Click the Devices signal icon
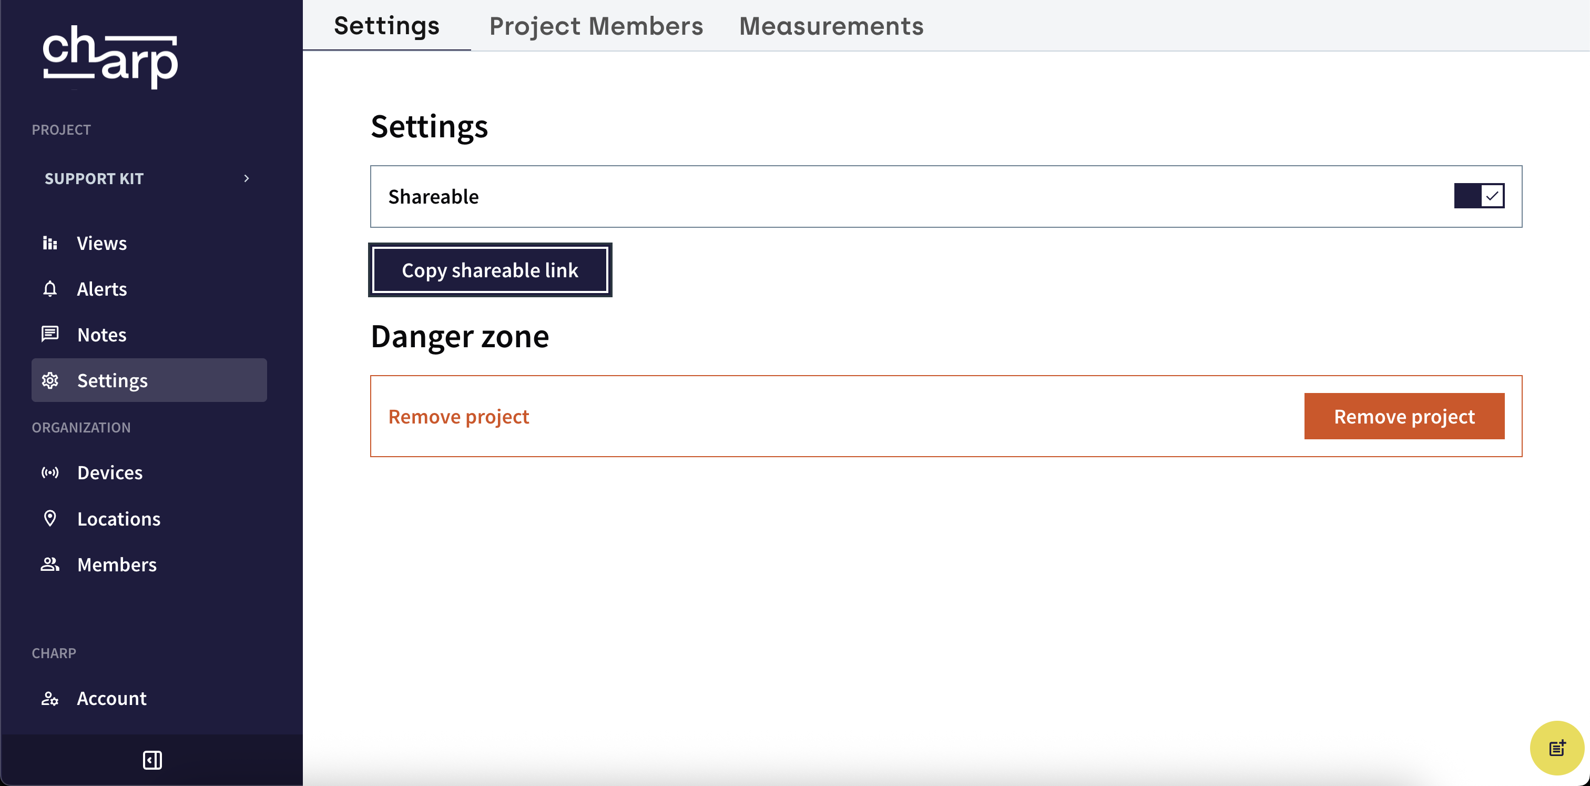 pyautogui.click(x=50, y=472)
